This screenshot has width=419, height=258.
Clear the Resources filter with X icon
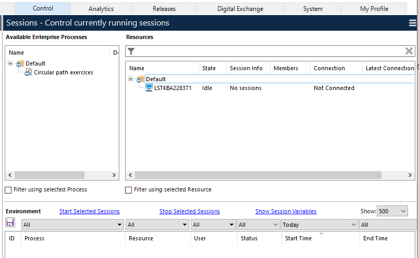pos(409,51)
